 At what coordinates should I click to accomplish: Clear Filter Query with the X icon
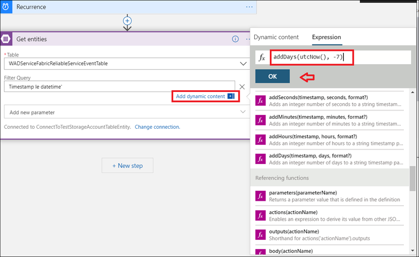coord(242,86)
